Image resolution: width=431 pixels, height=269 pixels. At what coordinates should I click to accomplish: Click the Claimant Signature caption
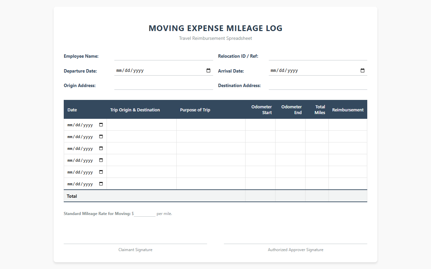pos(135,250)
